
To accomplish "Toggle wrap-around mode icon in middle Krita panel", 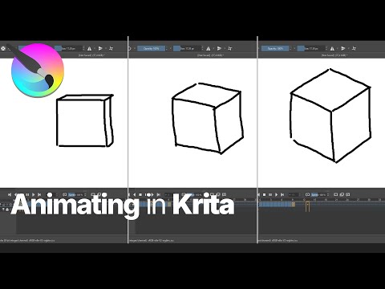I will 230,48.
